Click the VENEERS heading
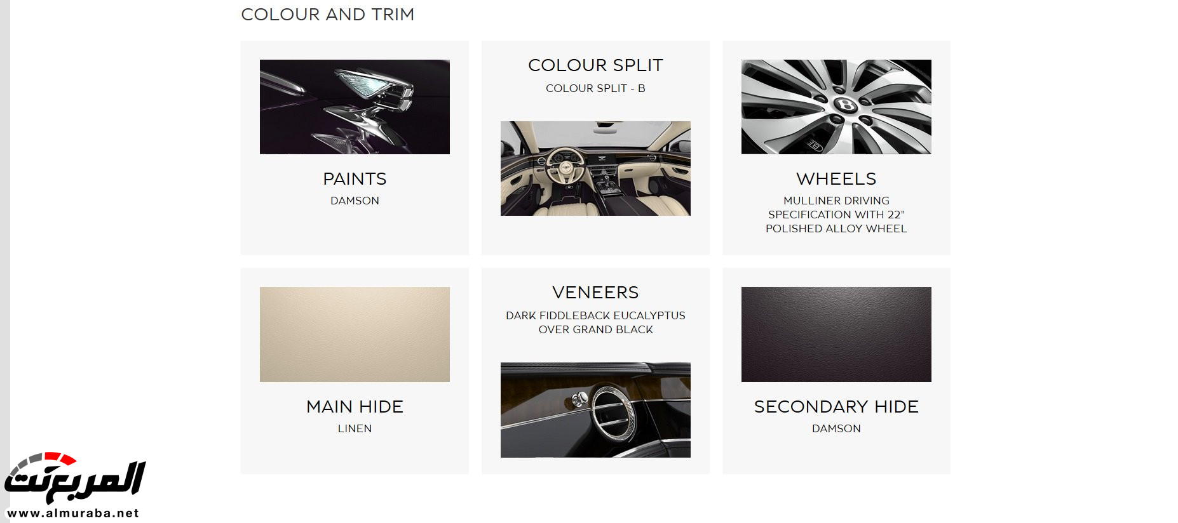Image resolution: width=1178 pixels, height=523 pixels. [595, 293]
